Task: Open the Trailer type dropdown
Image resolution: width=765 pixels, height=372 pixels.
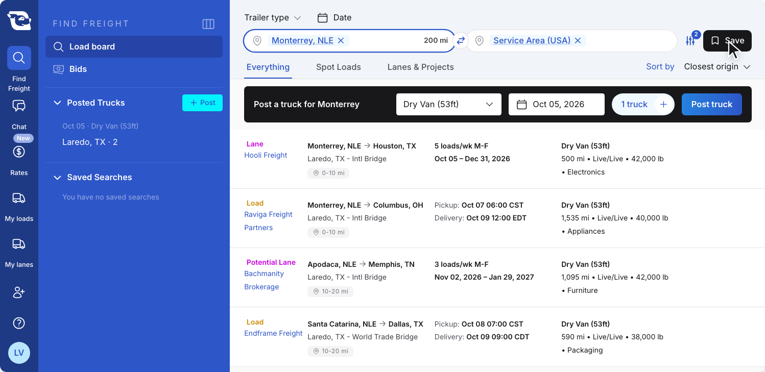Action: (273, 17)
